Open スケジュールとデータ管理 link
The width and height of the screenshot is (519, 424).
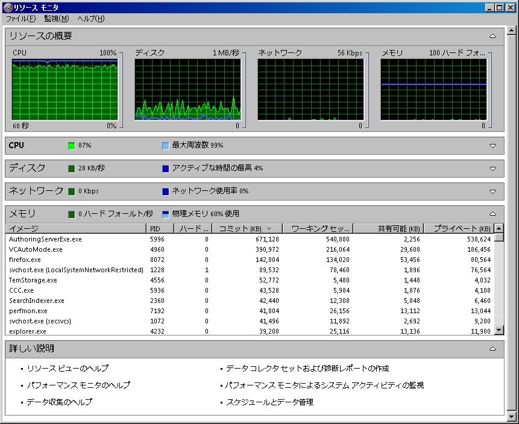tap(270, 402)
